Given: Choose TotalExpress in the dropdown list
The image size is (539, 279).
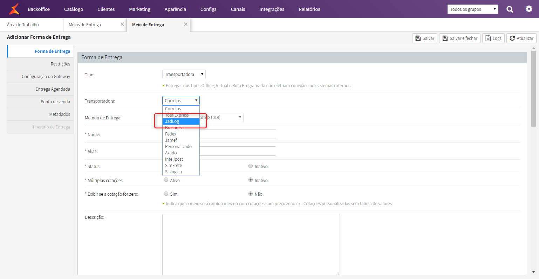Looking at the screenshot, I should pyautogui.click(x=181, y=115).
